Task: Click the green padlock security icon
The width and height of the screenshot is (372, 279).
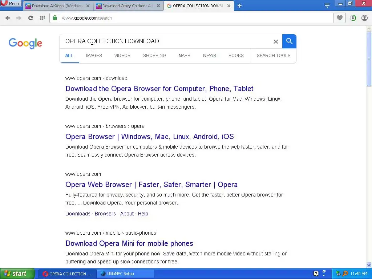Action: (x=55, y=18)
